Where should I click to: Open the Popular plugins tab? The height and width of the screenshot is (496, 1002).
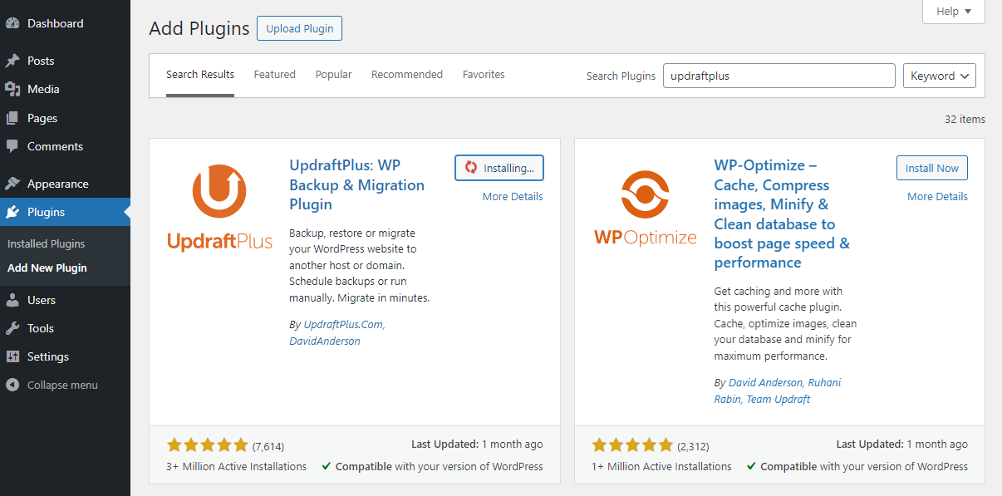coord(333,74)
